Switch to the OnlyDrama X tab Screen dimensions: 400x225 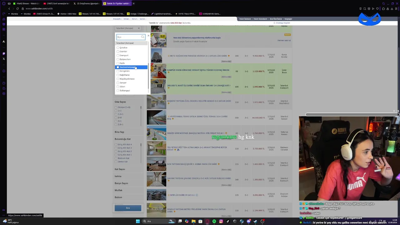(87, 3)
